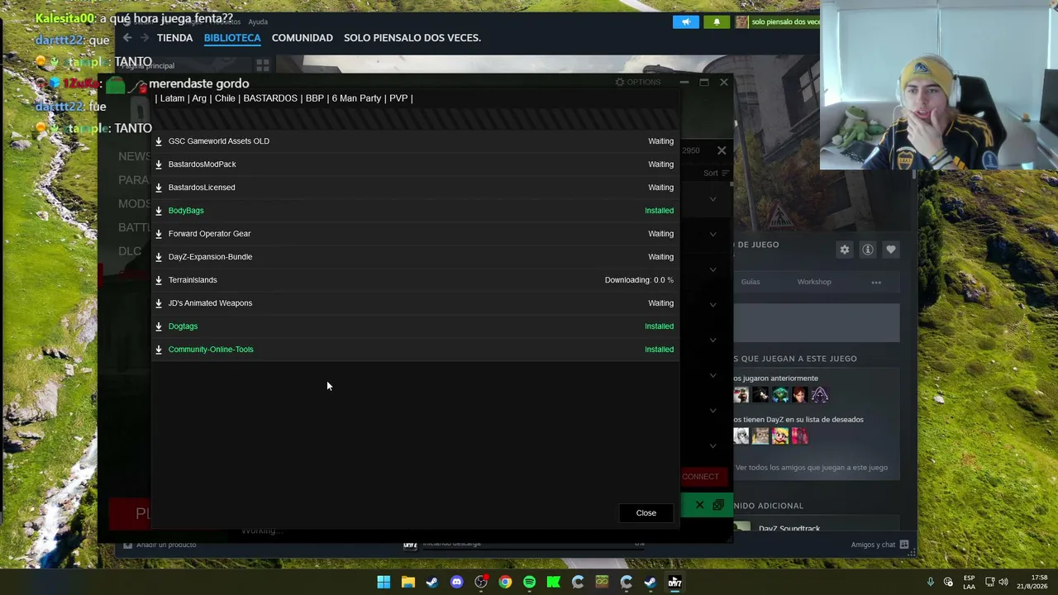
Task: Click download icon beside BodyBags
Action: tap(159, 211)
